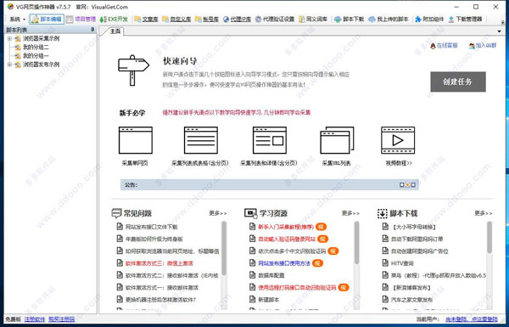509x327 pixels.
Task: Toggle the pin on 脚本列表 panel
Action: pyautogui.click(x=92, y=30)
